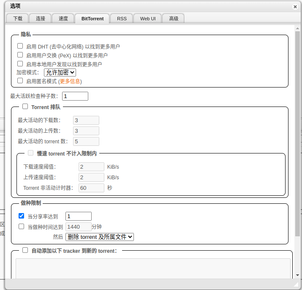The height and width of the screenshot is (290, 302).
Task: Enable the 当做种时间达到 checkbox
Action: tap(22, 227)
